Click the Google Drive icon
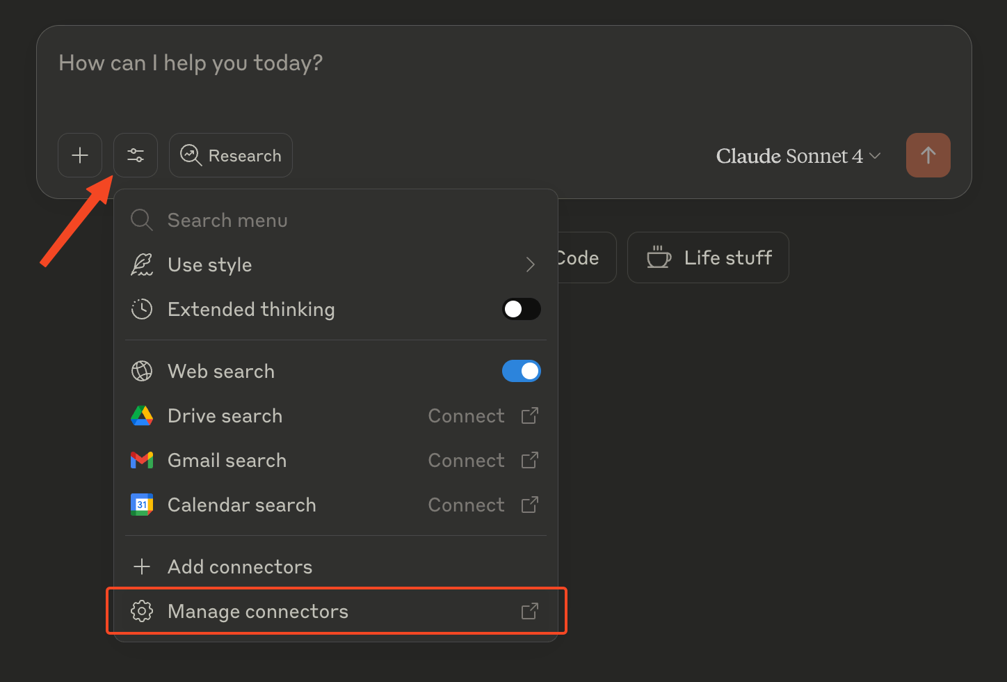 (x=142, y=415)
